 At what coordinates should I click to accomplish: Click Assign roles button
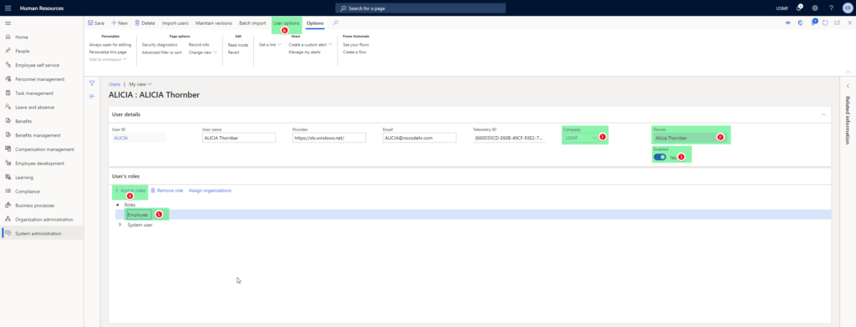coord(130,190)
